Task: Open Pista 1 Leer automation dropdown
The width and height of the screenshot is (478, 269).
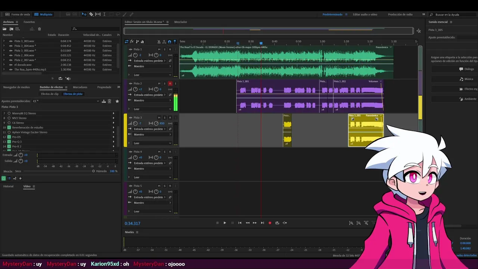Action: tap(152, 75)
